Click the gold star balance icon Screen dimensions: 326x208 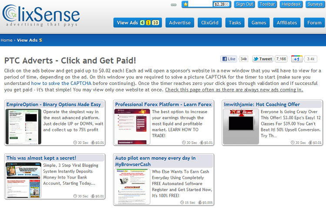186,4
